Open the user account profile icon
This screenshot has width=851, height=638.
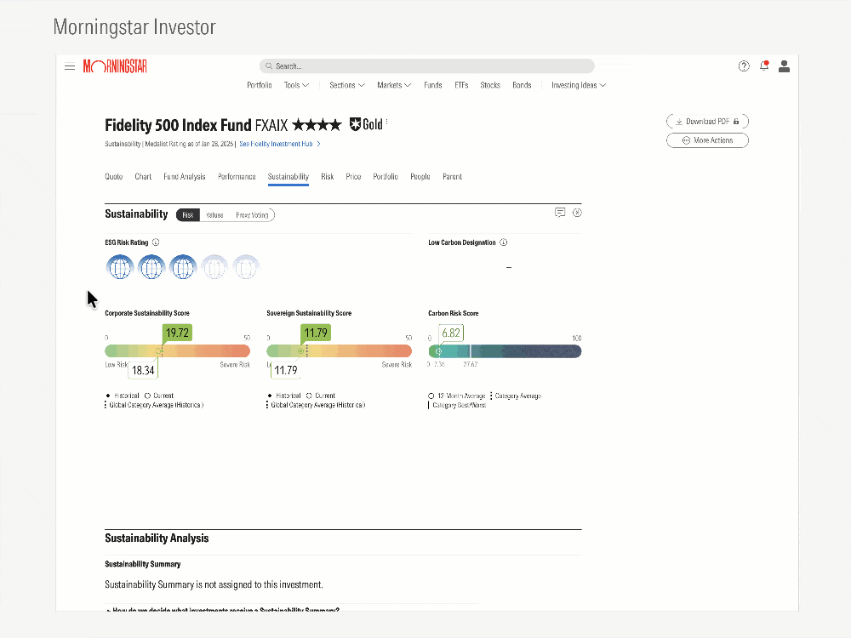(784, 66)
